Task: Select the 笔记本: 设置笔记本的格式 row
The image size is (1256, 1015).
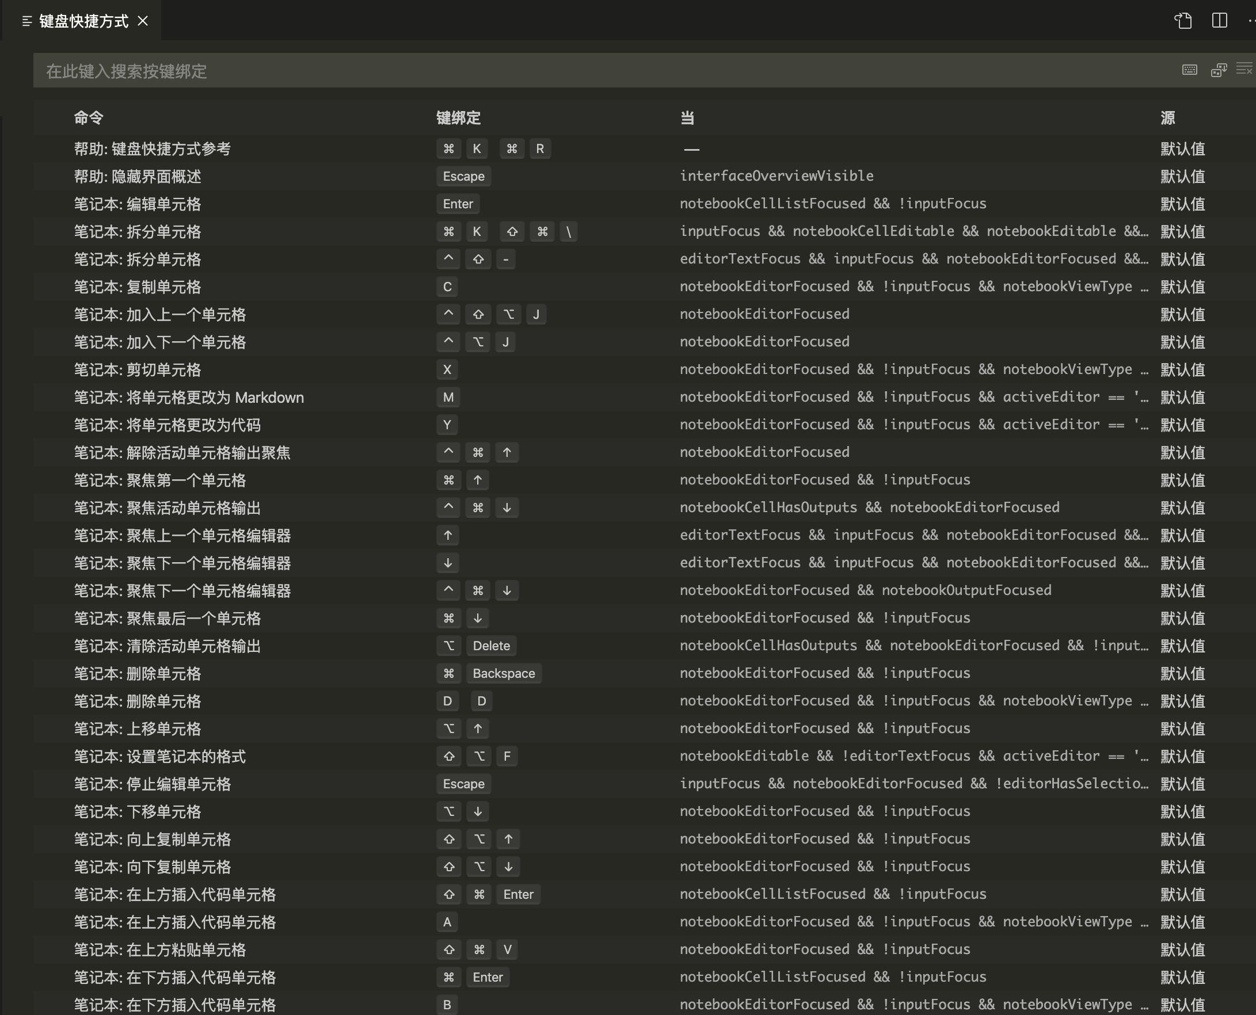Action: click(159, 756)
